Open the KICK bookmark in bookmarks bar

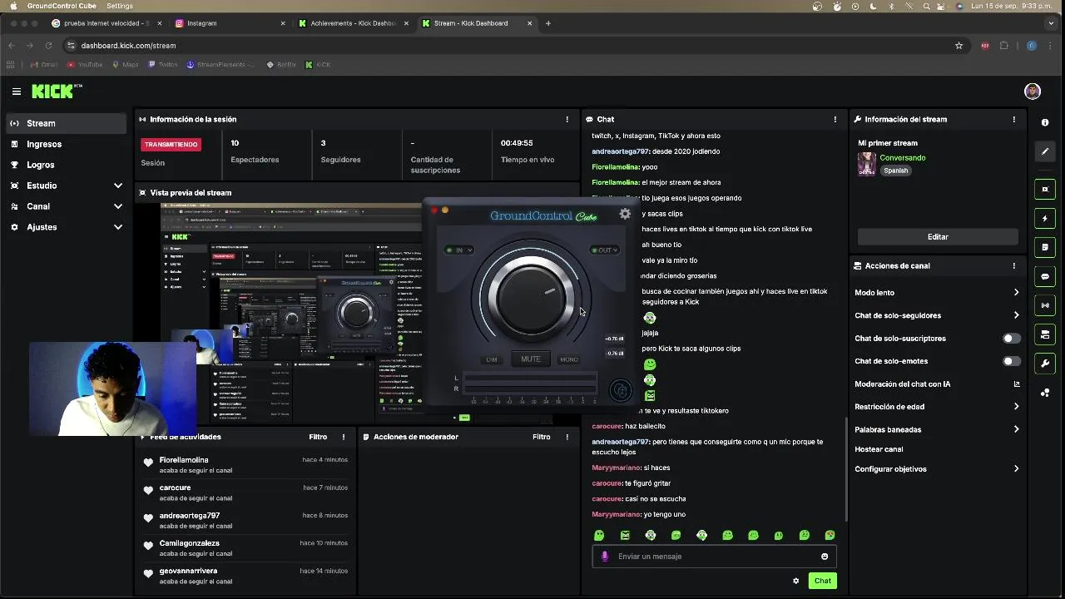[318, 65]
